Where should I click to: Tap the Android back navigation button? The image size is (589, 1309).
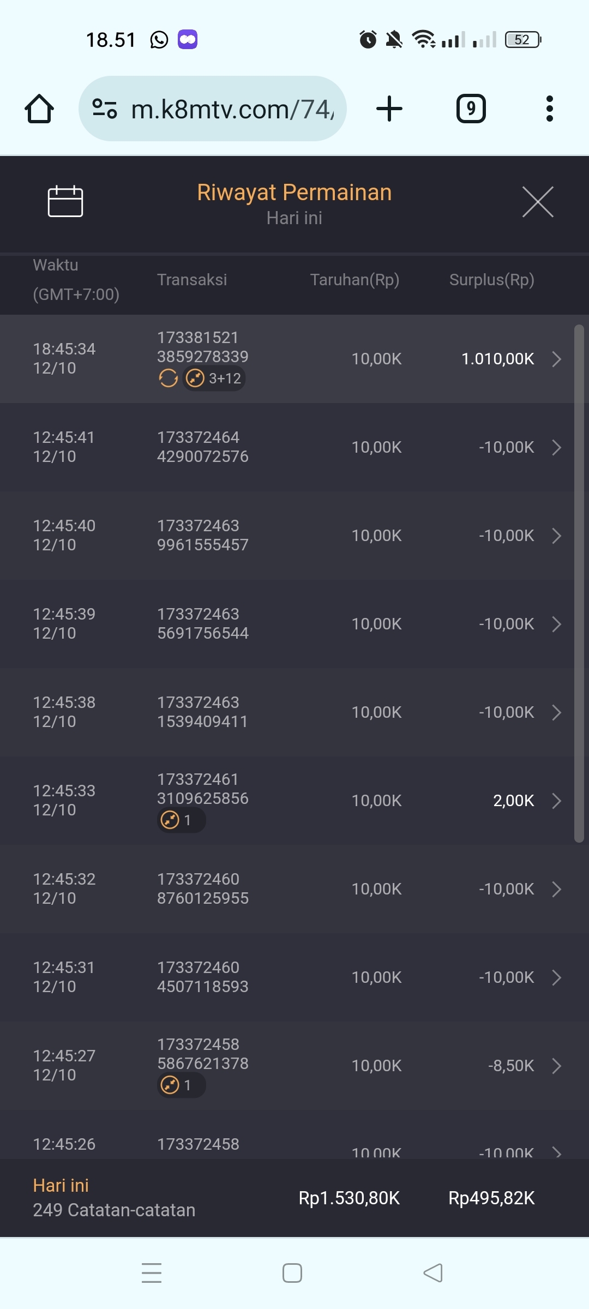point(433,1273)
